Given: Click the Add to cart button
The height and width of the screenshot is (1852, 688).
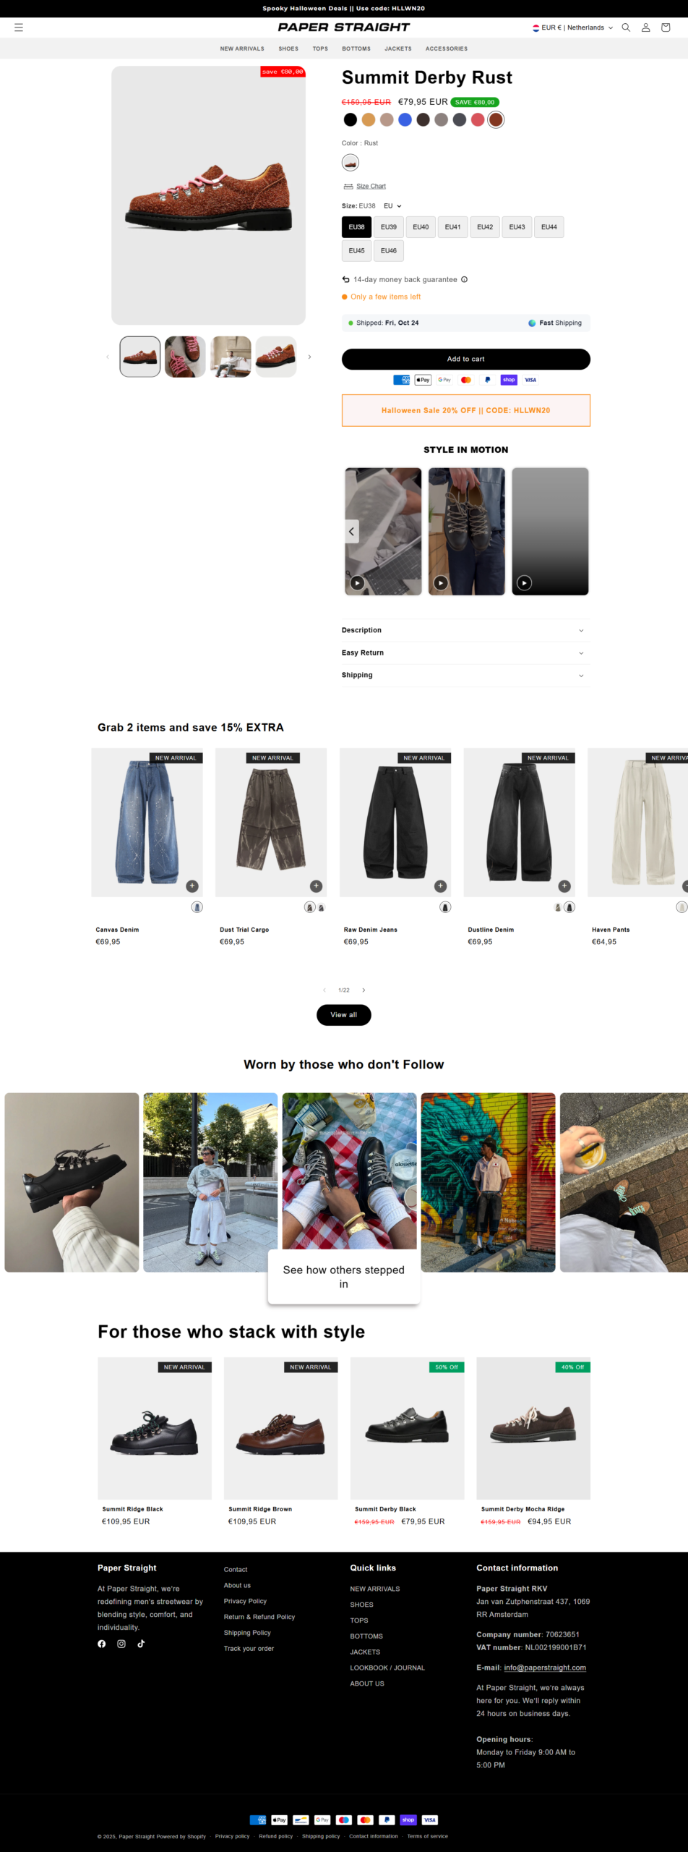Looking at the screenshot, I should (466, 359).
